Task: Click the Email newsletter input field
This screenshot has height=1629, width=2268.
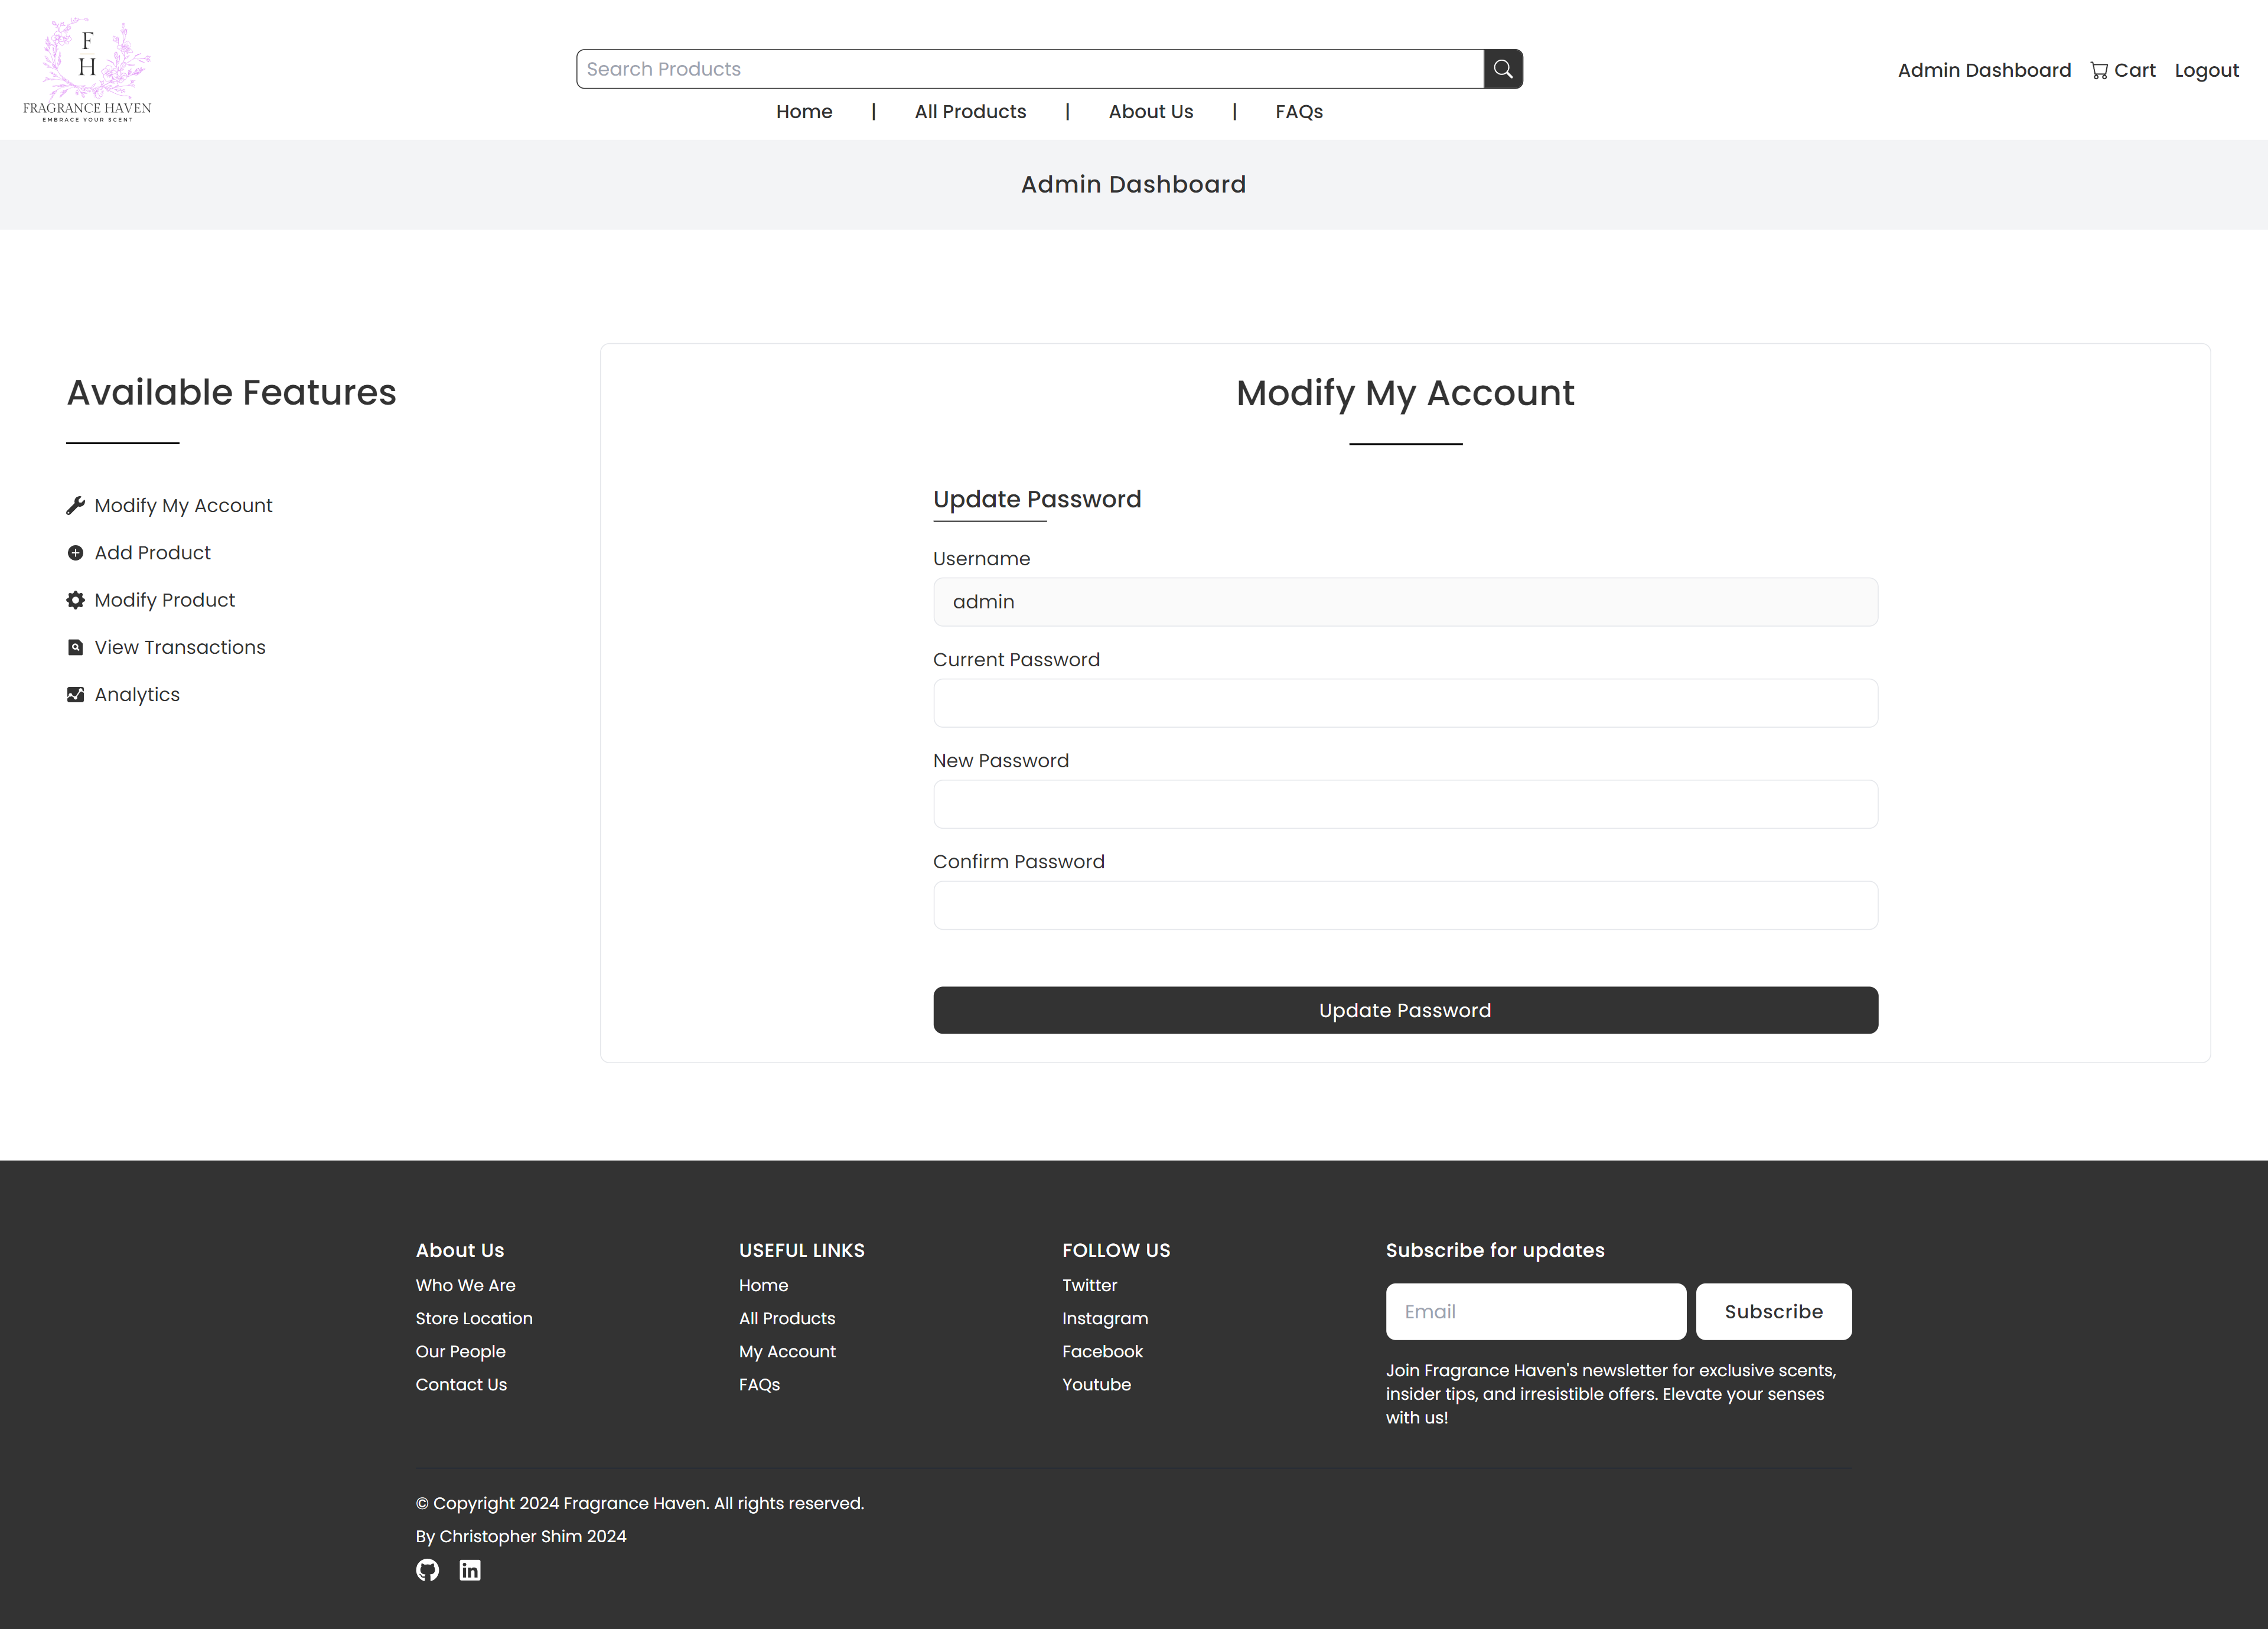Action: pyautogui.click(x=1535, y=1311)
